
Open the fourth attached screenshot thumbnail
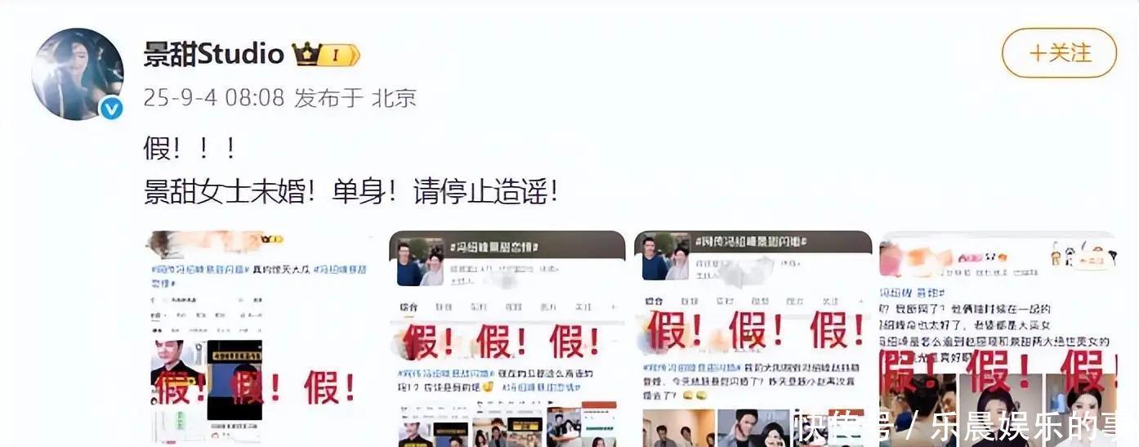click(998, 338)
